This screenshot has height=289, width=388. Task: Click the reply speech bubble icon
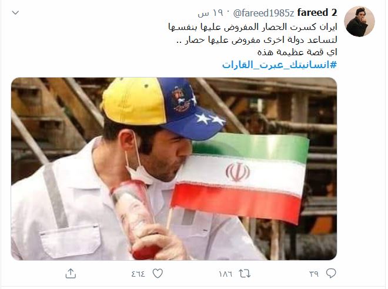(331, 273)
